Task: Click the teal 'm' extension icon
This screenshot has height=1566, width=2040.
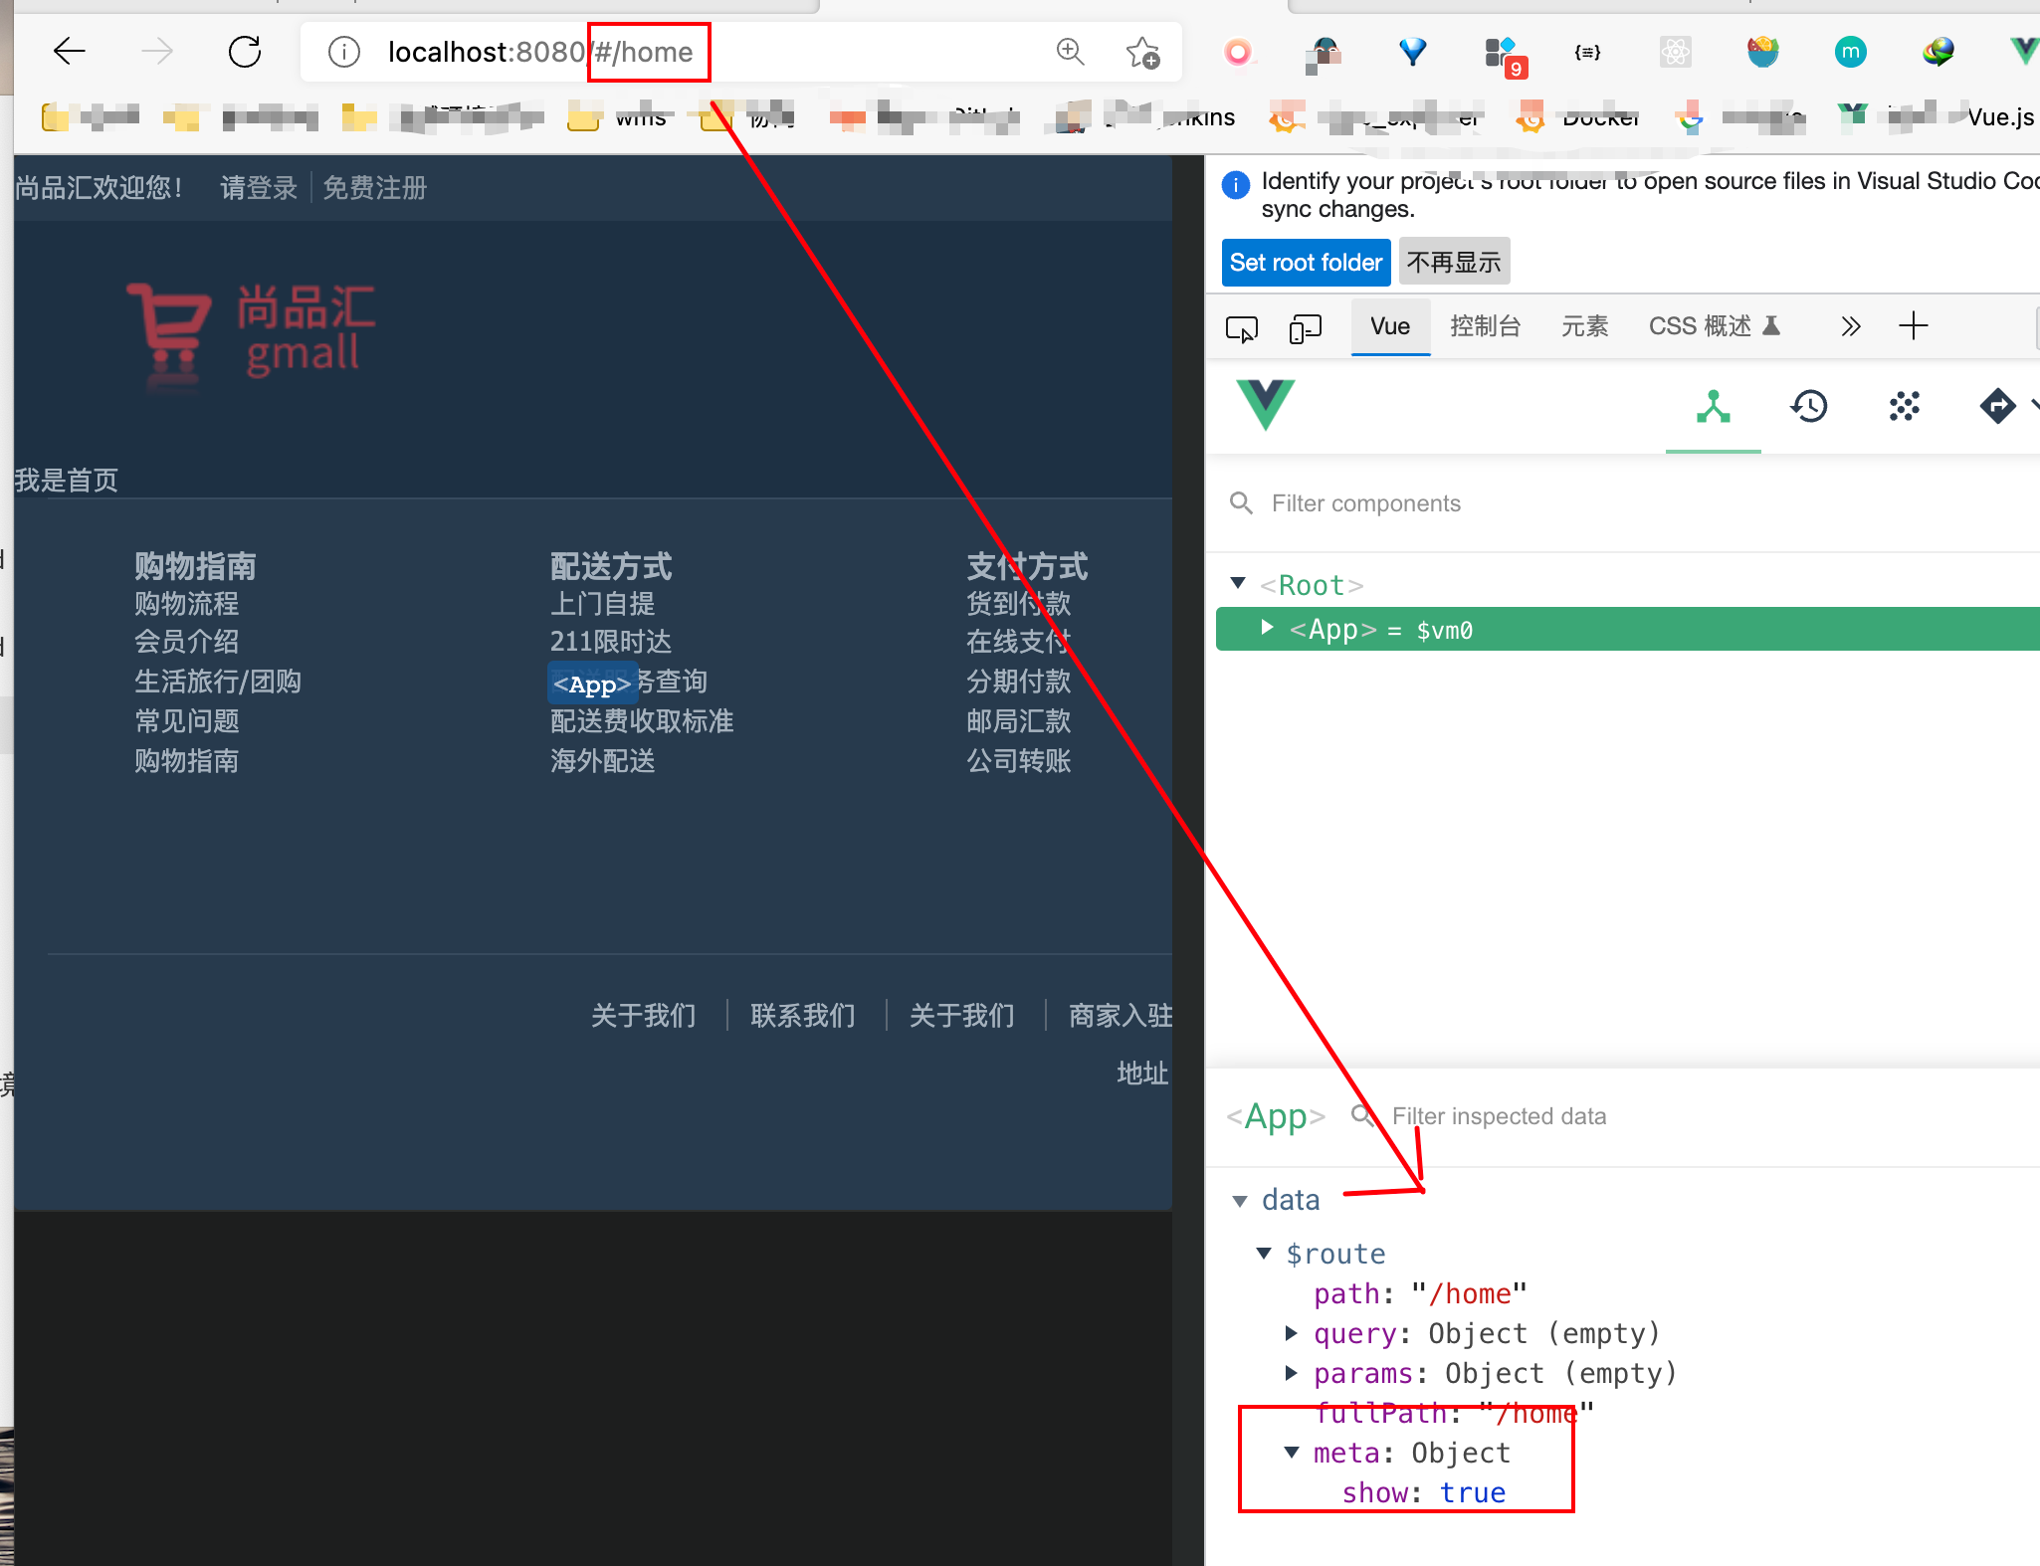Action: 1850,52
